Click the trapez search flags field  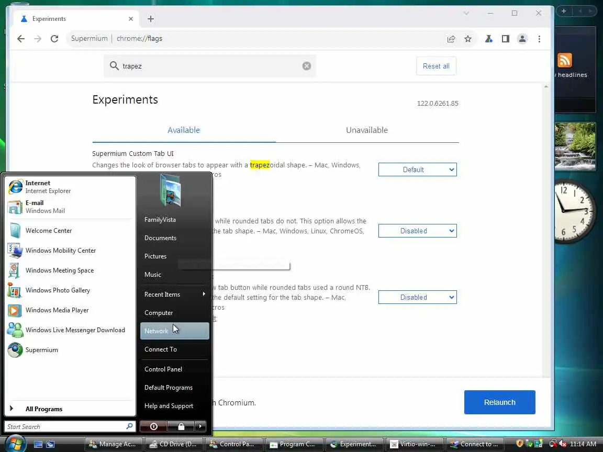pos(209,66)
